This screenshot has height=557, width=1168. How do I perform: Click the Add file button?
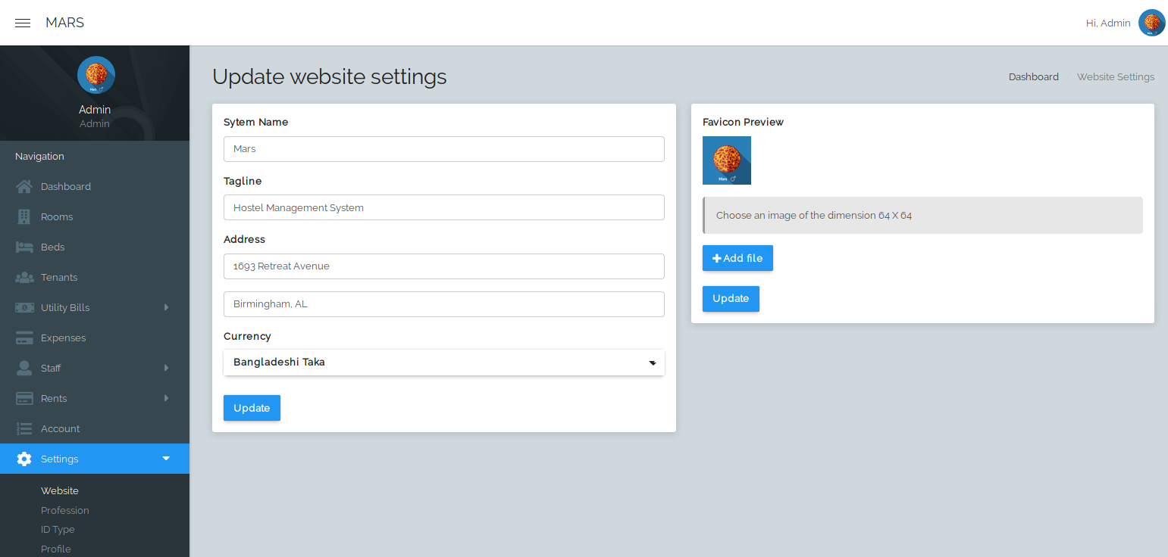(737, 258)
